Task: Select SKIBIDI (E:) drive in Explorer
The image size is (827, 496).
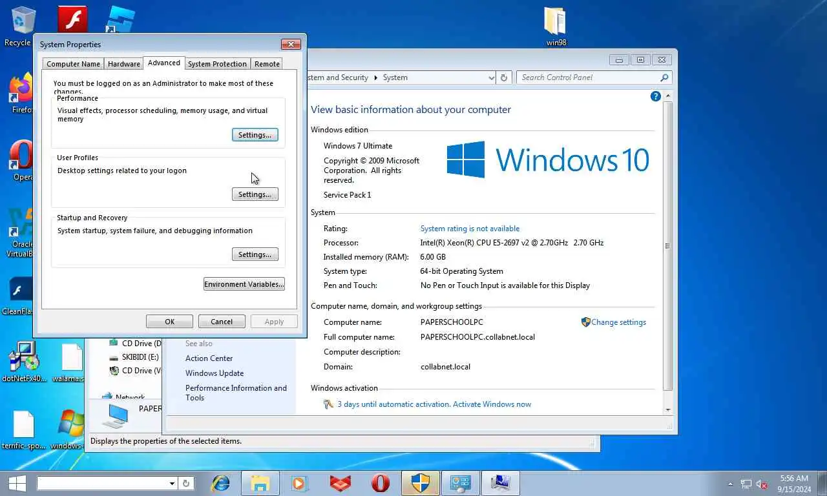Action: click(133, 357)
